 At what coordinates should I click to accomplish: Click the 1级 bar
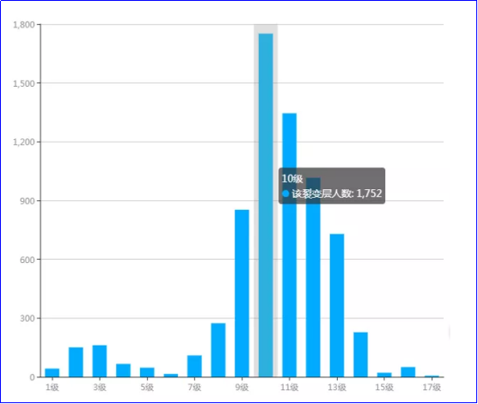point(52,373)
